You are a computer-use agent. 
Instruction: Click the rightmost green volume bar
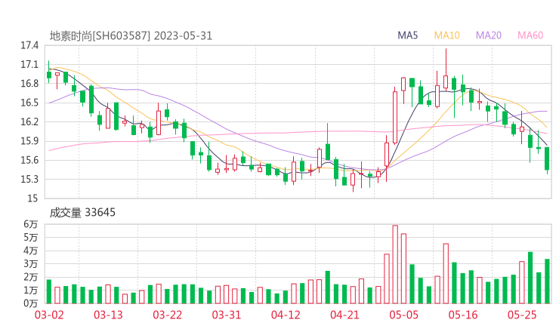coord(547,281)
